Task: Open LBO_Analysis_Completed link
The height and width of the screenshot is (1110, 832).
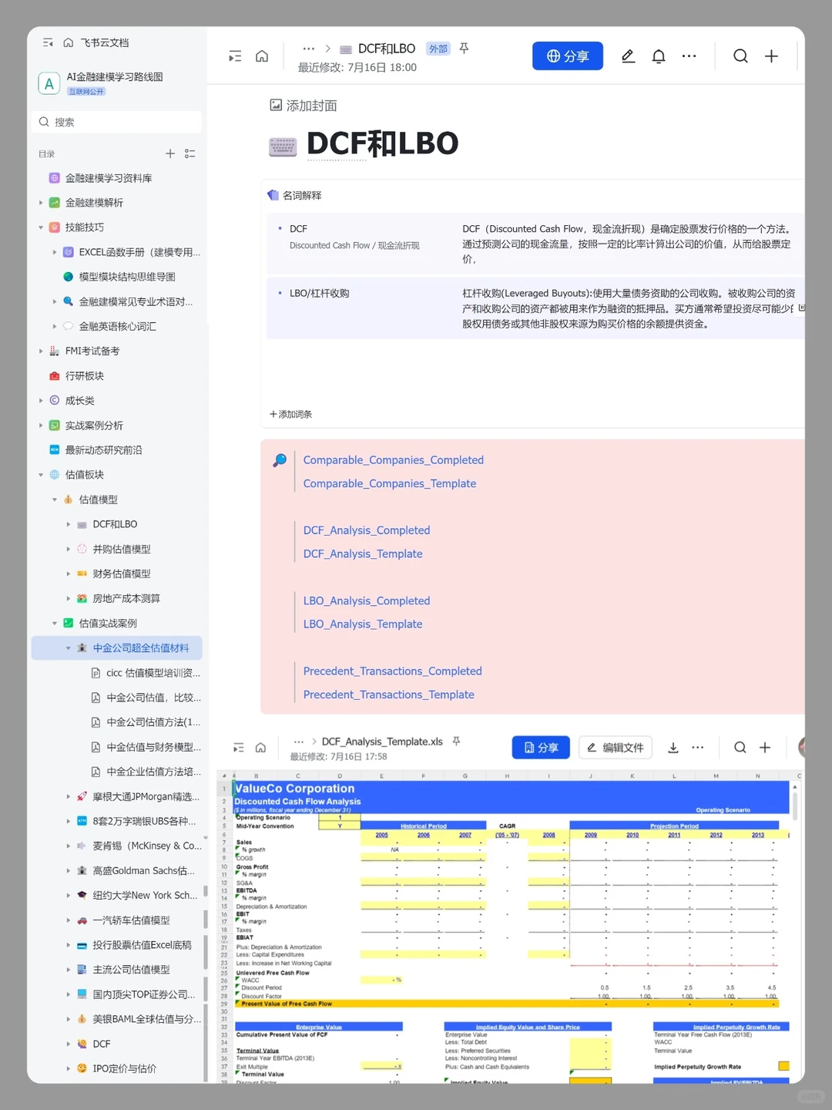Action: (367, 600)
